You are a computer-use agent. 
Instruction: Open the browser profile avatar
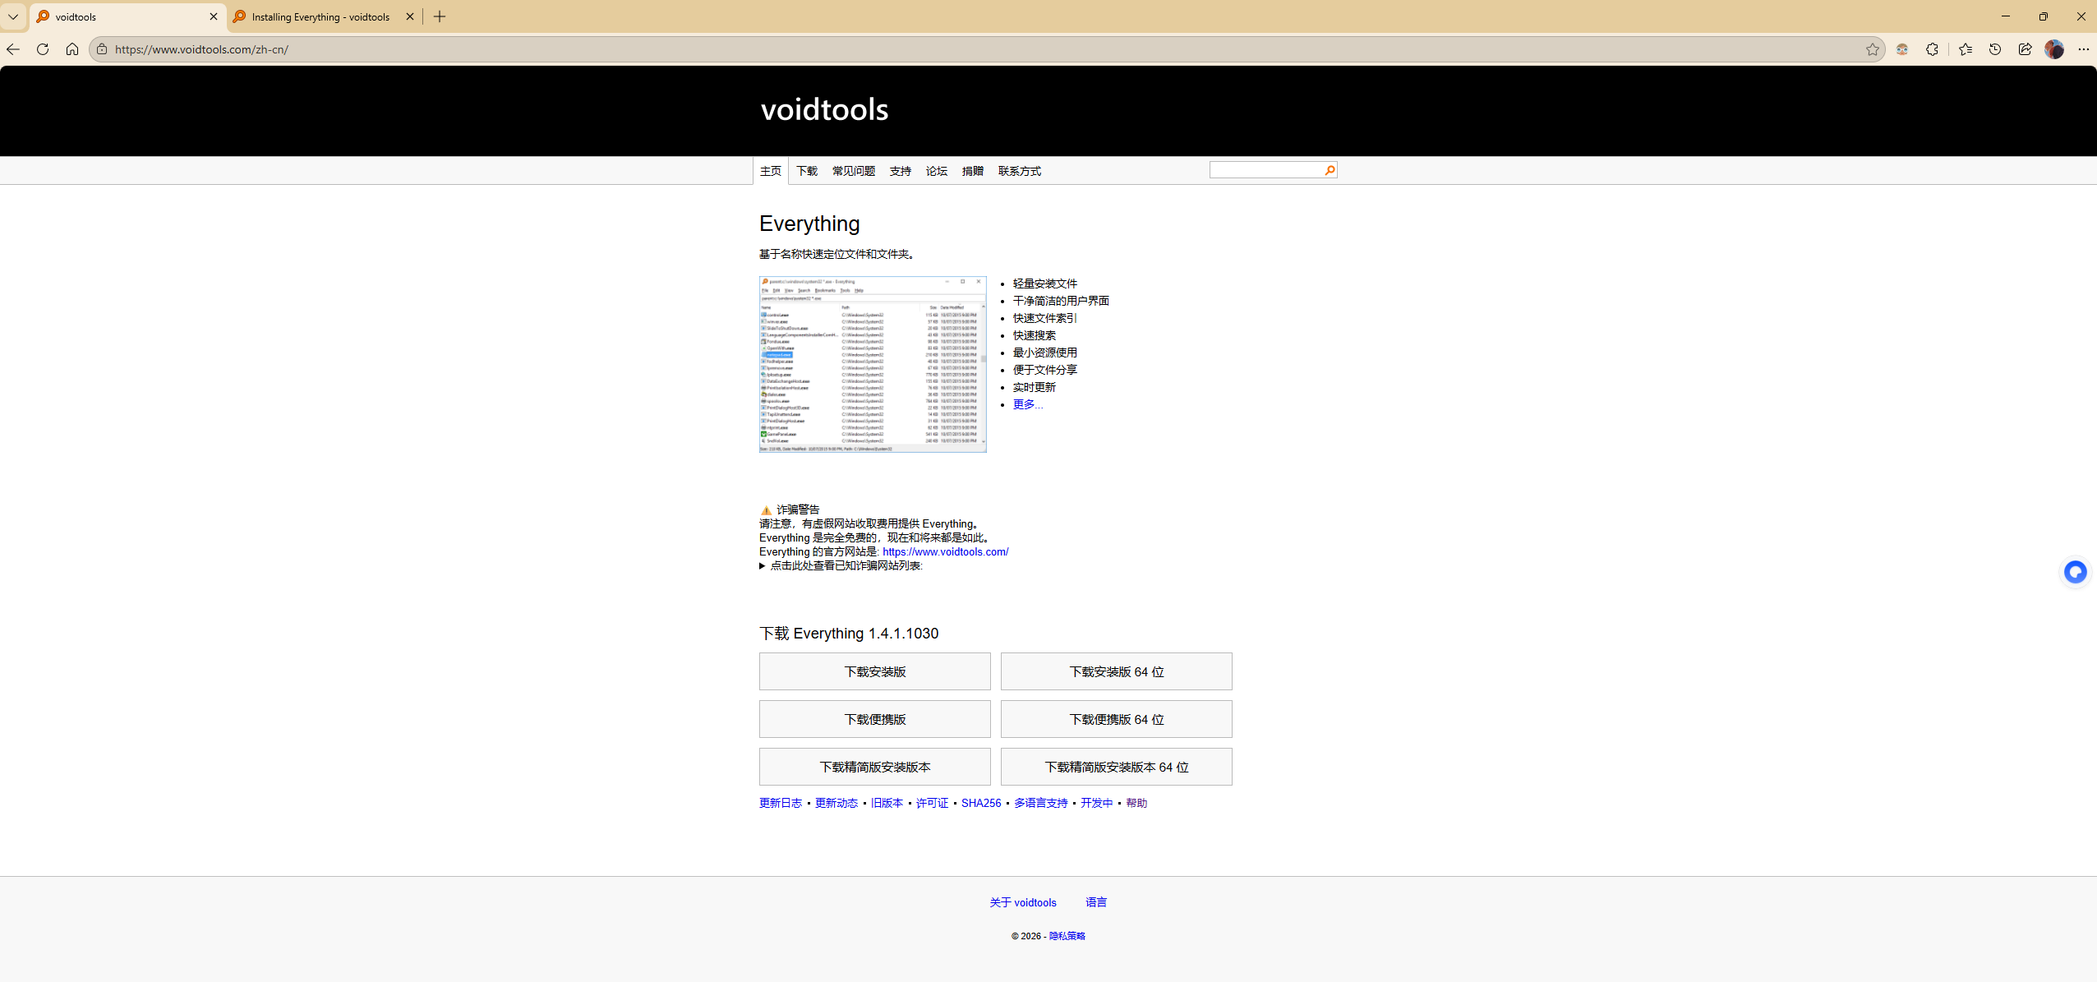pyautogui.click(x=2054, y=49)
